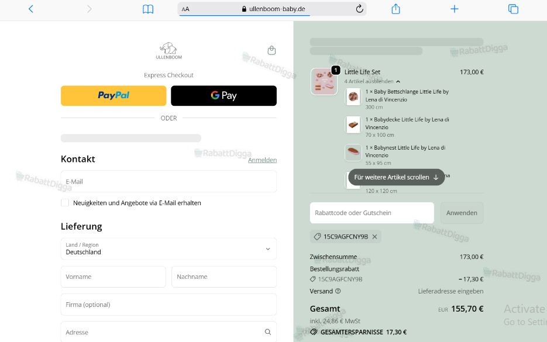Viewport: 547px width, 342px height.
Task: Follow the Anmelden link
Action: [x=262, y=160]
